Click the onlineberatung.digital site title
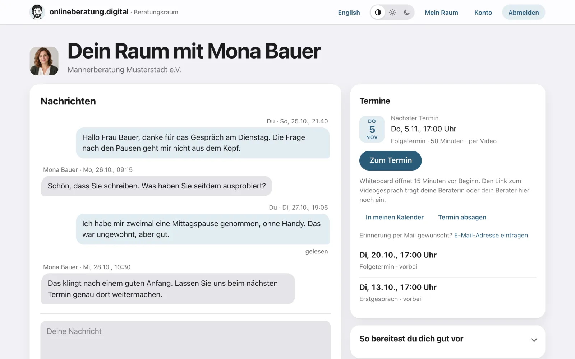575x359 pixels. (89, 12)
